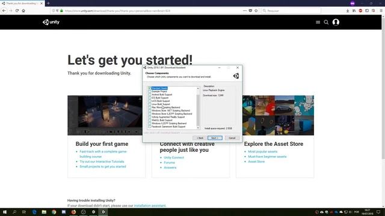385x216 pixels.
Task: Open the Firefox library icon
Action: tap(354, 11)
